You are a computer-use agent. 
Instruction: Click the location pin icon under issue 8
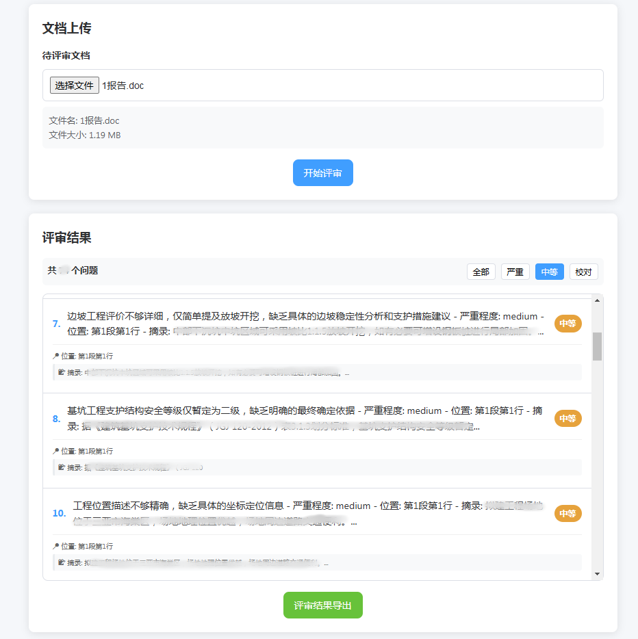click(56, 451)
